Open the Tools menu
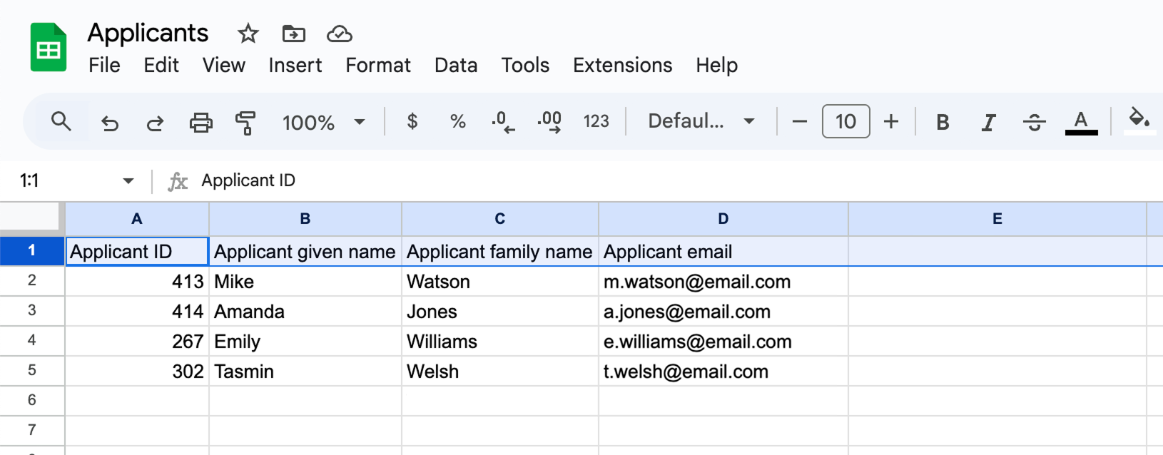Image resolution: width=1163 pixels, height=455 pixels. coord(525,65)
